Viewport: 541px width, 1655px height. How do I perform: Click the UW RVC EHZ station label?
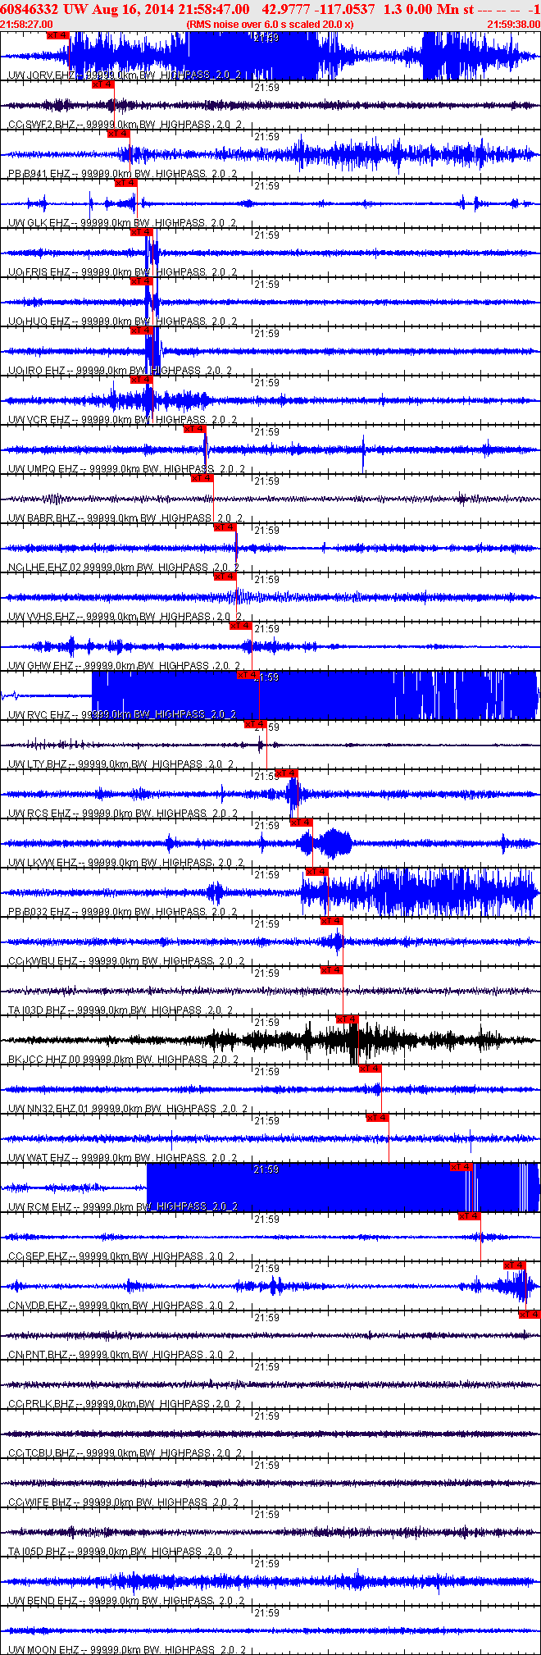pyautogui.click(x=123, y=714)
